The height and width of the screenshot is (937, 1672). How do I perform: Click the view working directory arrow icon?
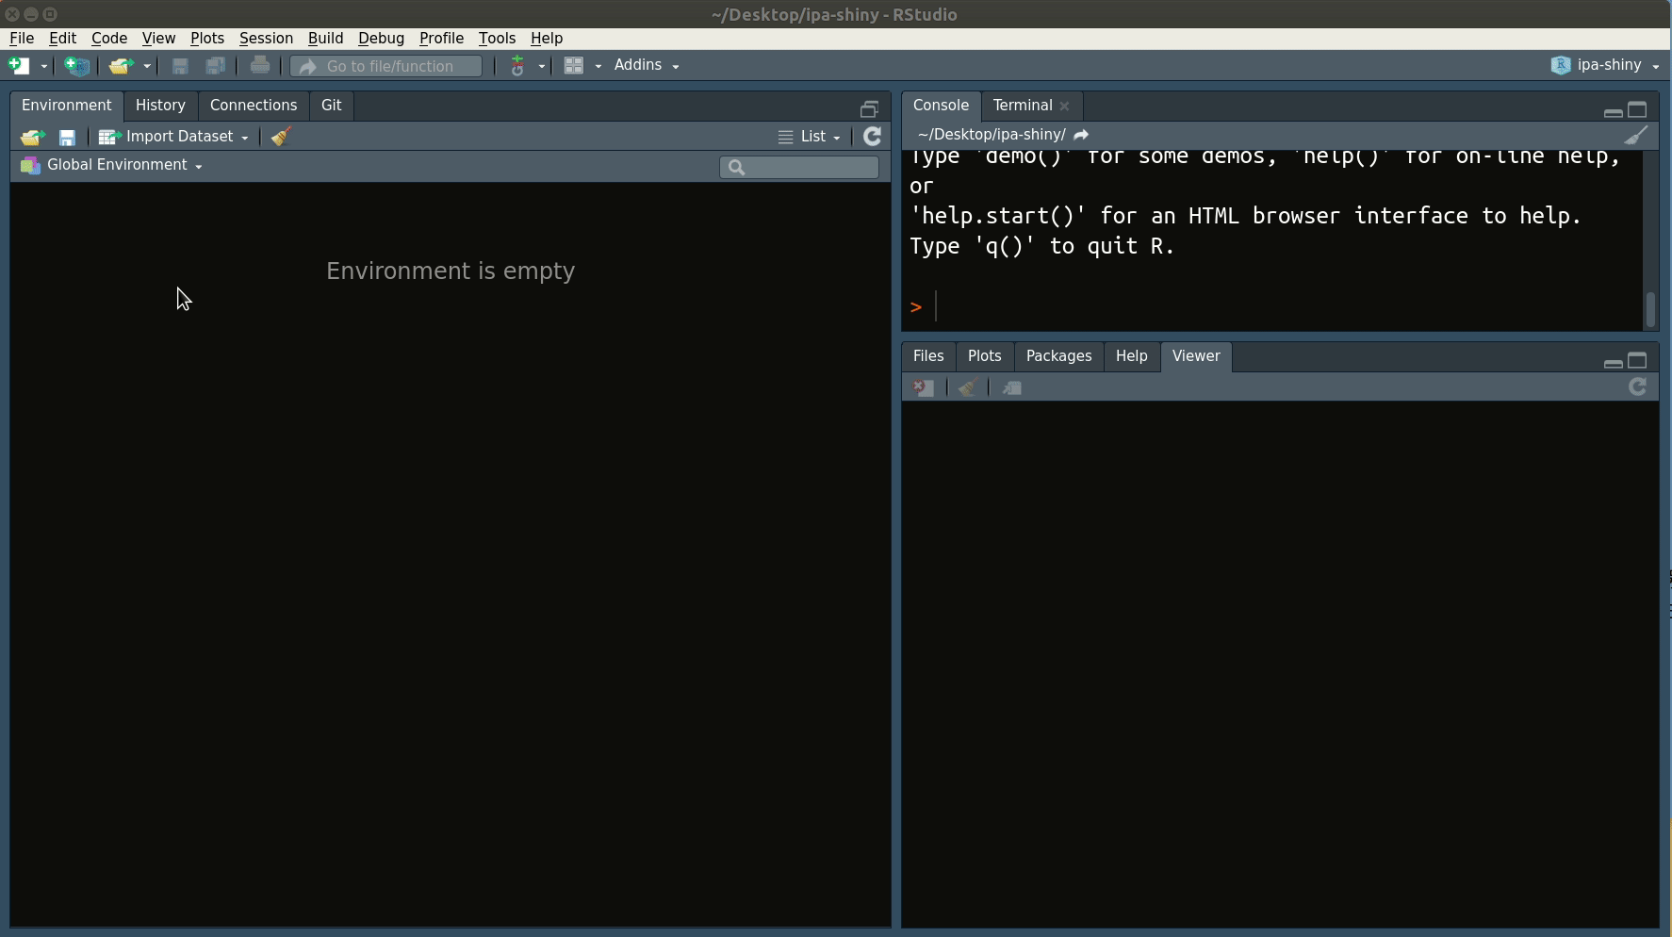pos(1081,135)
